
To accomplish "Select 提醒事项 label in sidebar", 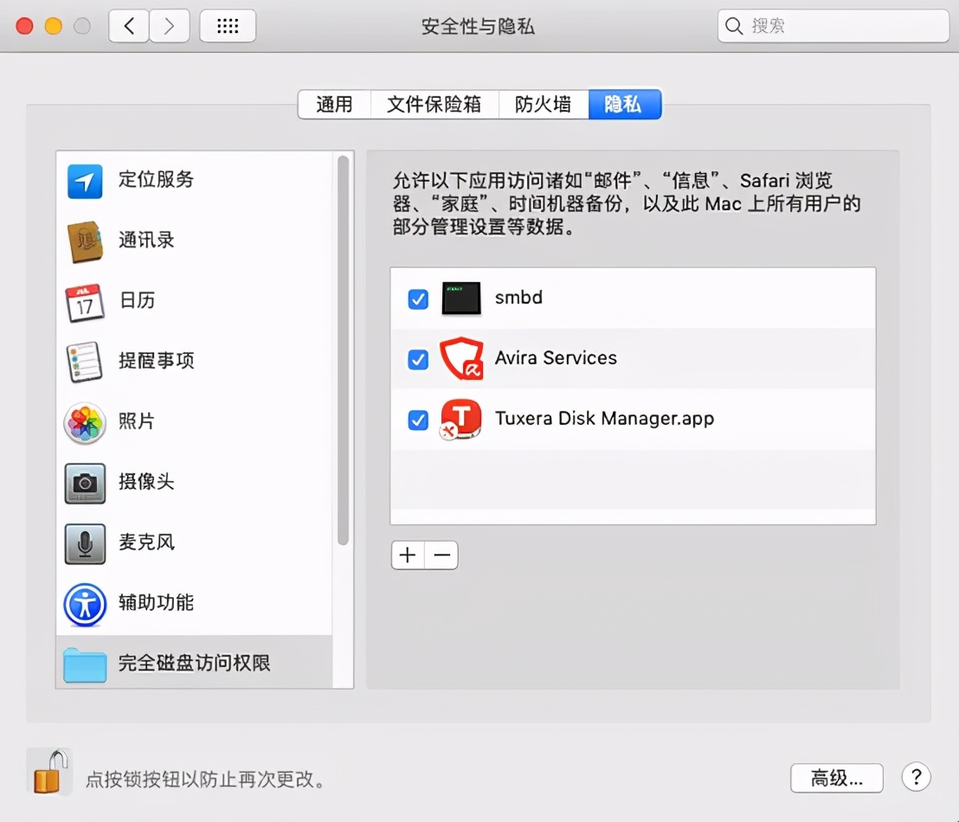I will pyautogui.click(x=157, y=361).
